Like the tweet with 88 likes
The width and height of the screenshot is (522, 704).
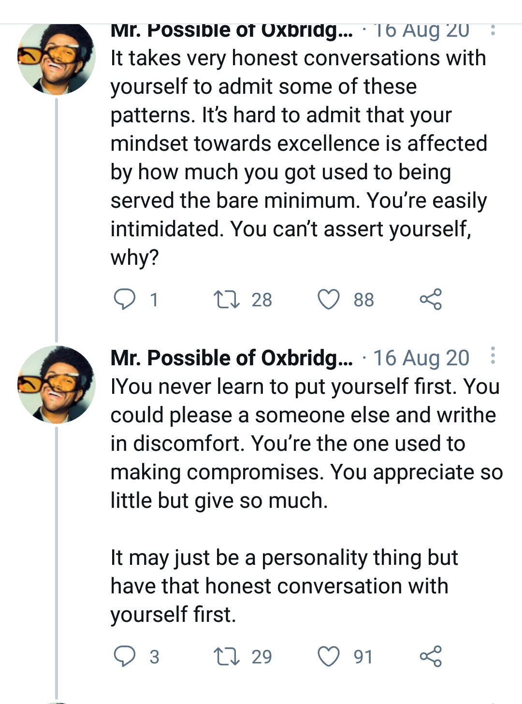pyautogui.click(x=329, y=300)
